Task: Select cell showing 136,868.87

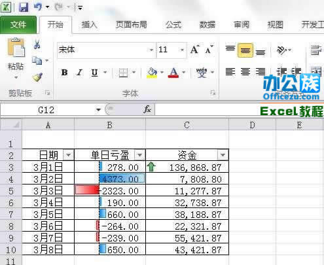Action: click(x=187, y=168)
